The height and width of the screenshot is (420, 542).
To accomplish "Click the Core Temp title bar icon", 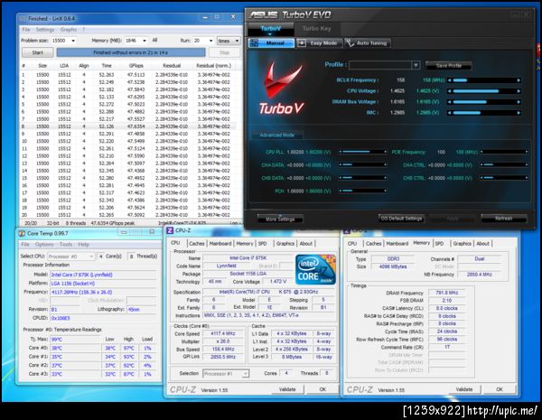I will (22, 233).
